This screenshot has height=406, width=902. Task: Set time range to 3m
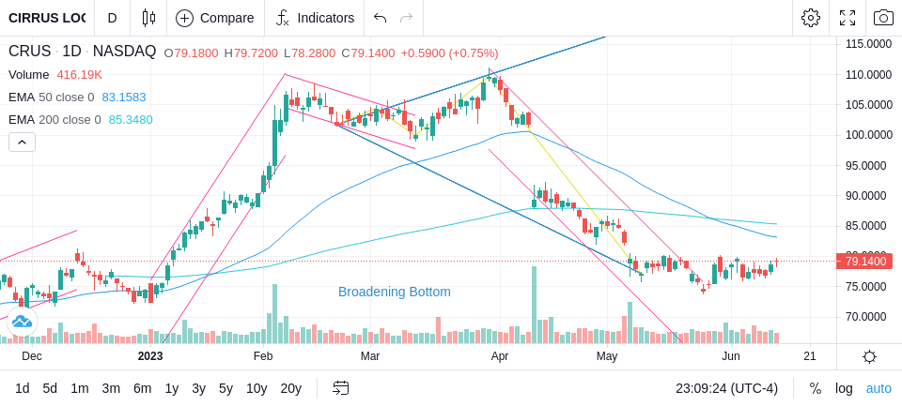tap(111, 389)
